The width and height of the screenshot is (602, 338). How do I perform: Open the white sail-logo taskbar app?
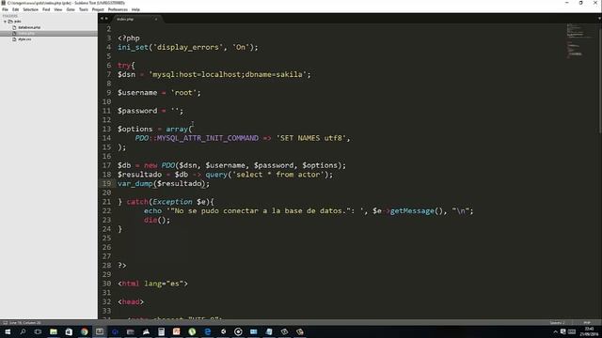click(x=146, y=331)
